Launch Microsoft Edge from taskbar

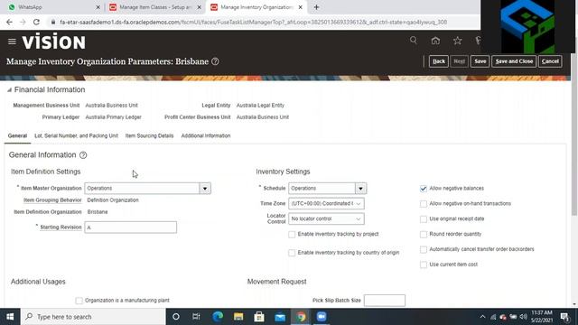point(218,317)
